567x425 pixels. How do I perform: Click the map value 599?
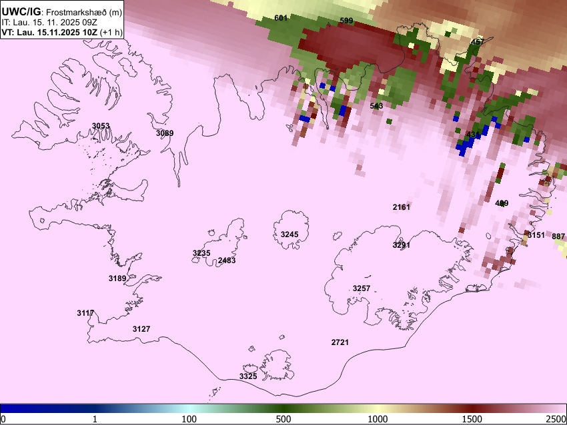click(x=346, y=21)
